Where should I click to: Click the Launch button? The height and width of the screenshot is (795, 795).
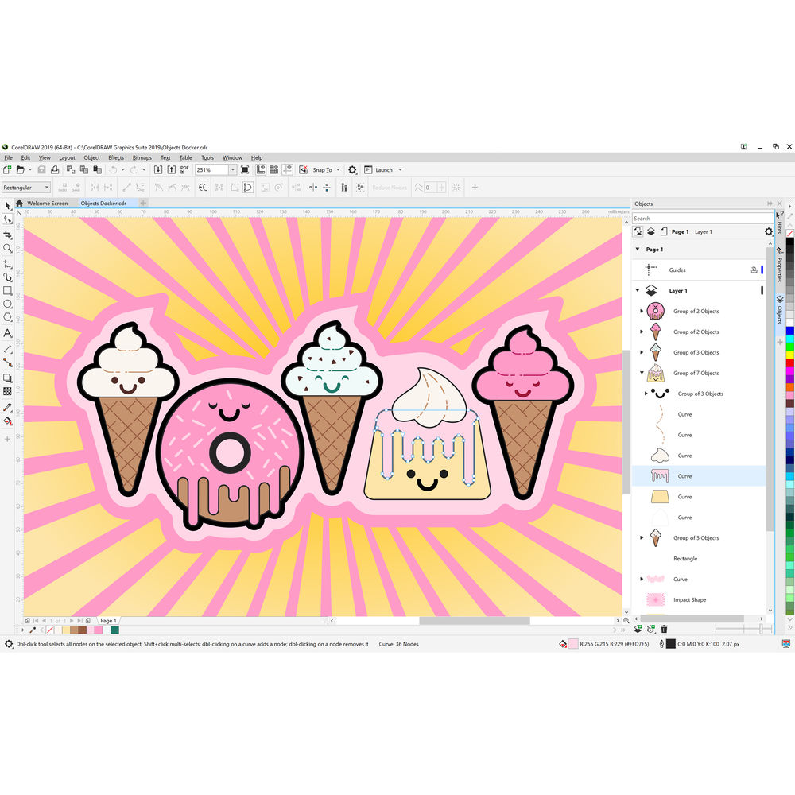[x=384, y=169]
